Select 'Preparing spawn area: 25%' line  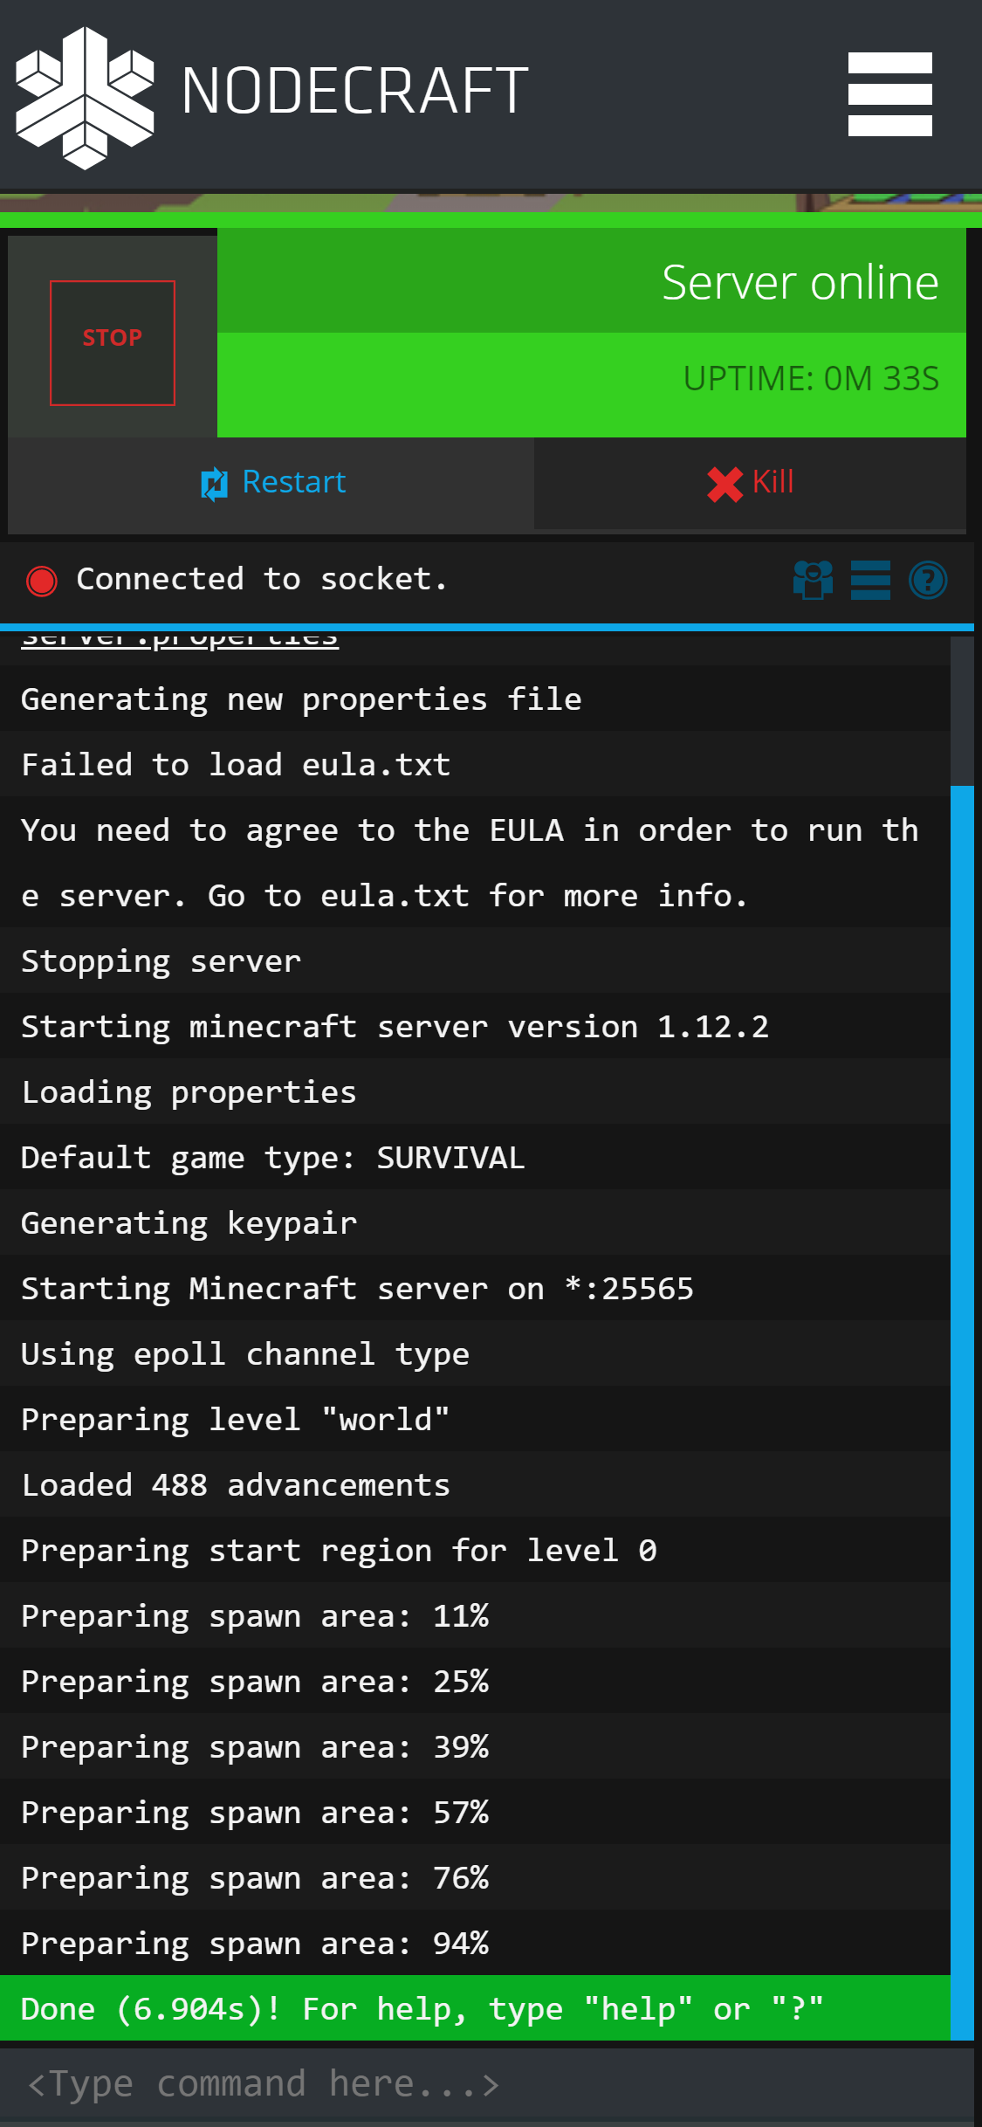[x=475, y=1680]
